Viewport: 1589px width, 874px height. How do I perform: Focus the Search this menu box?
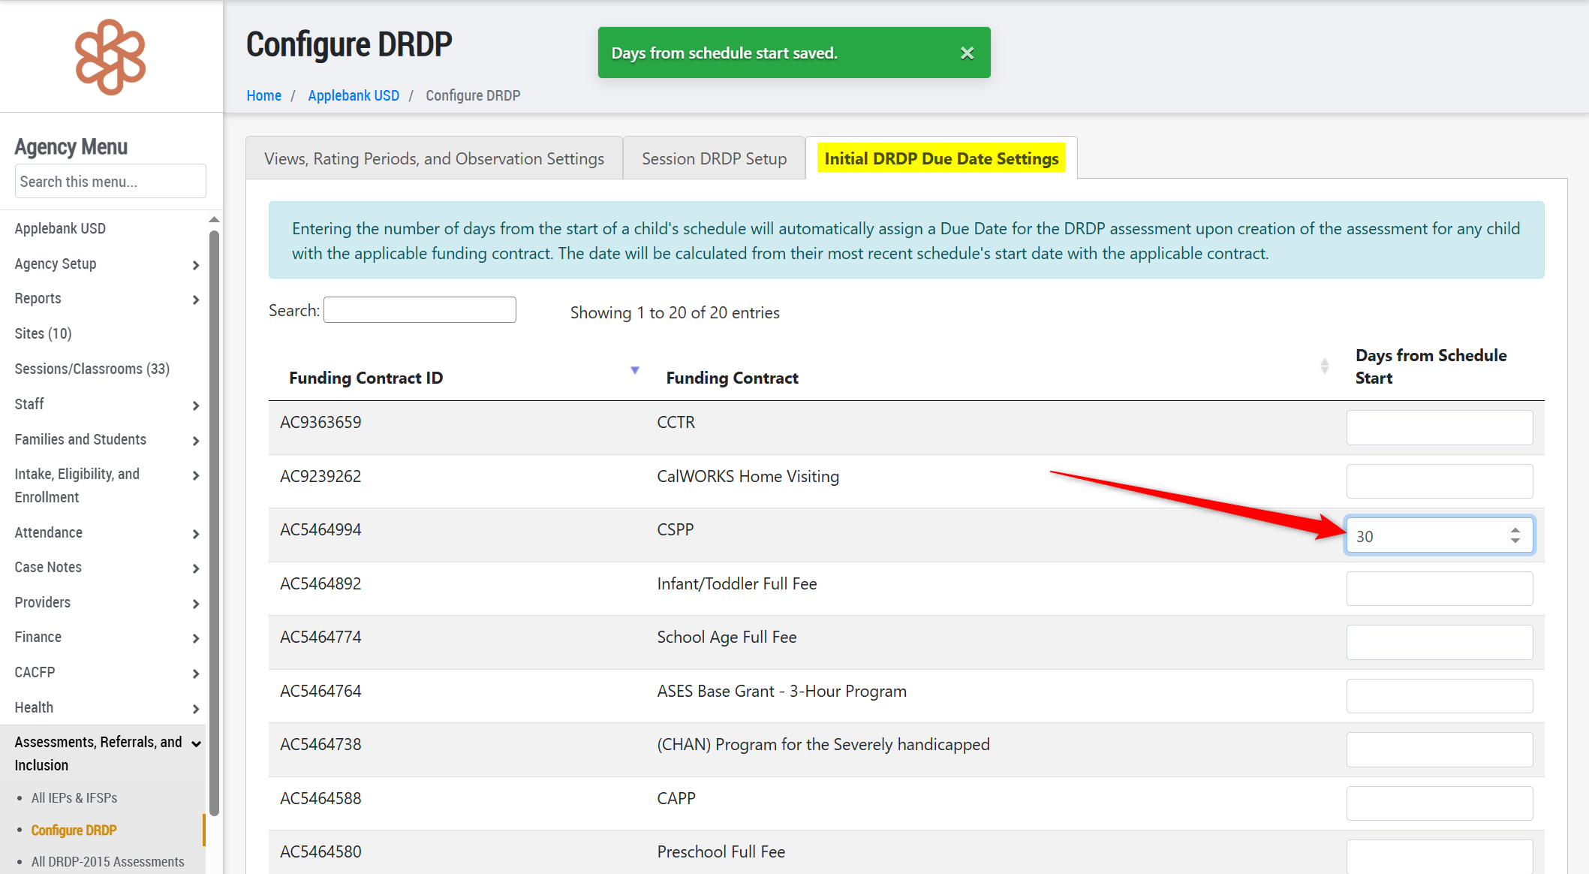pos(110,182)
